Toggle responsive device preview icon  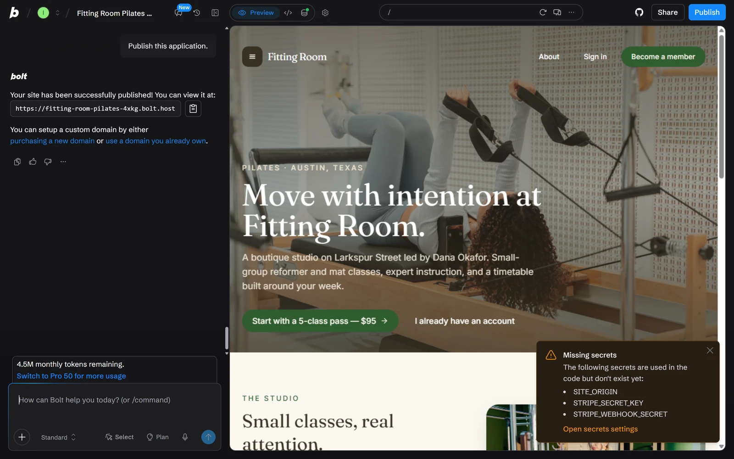(x=557, y=12)
